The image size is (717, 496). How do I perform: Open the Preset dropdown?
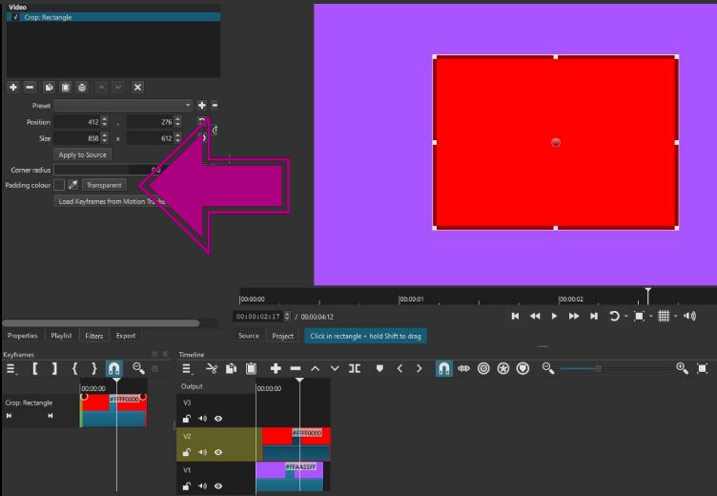tap(123, 105)
